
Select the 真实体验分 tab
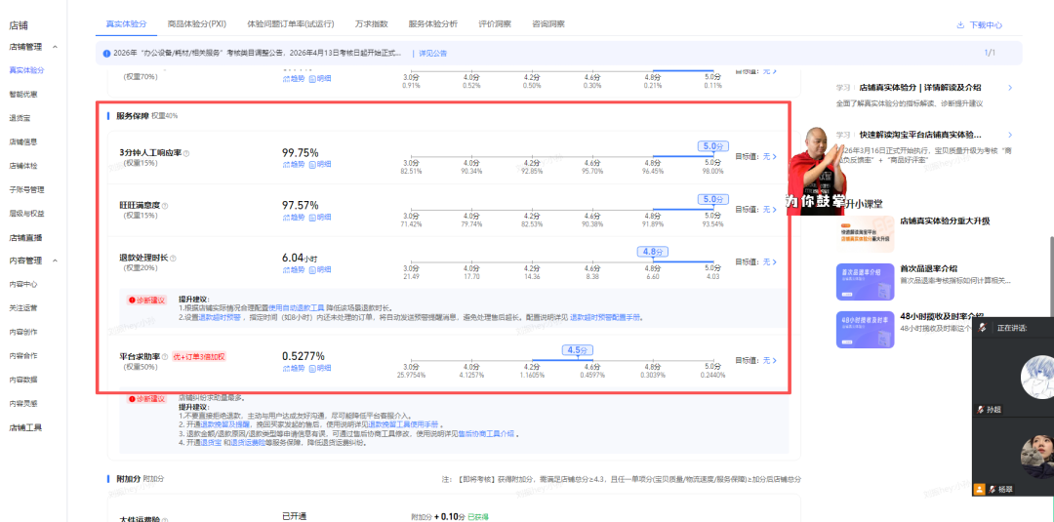tap(126, 24)
